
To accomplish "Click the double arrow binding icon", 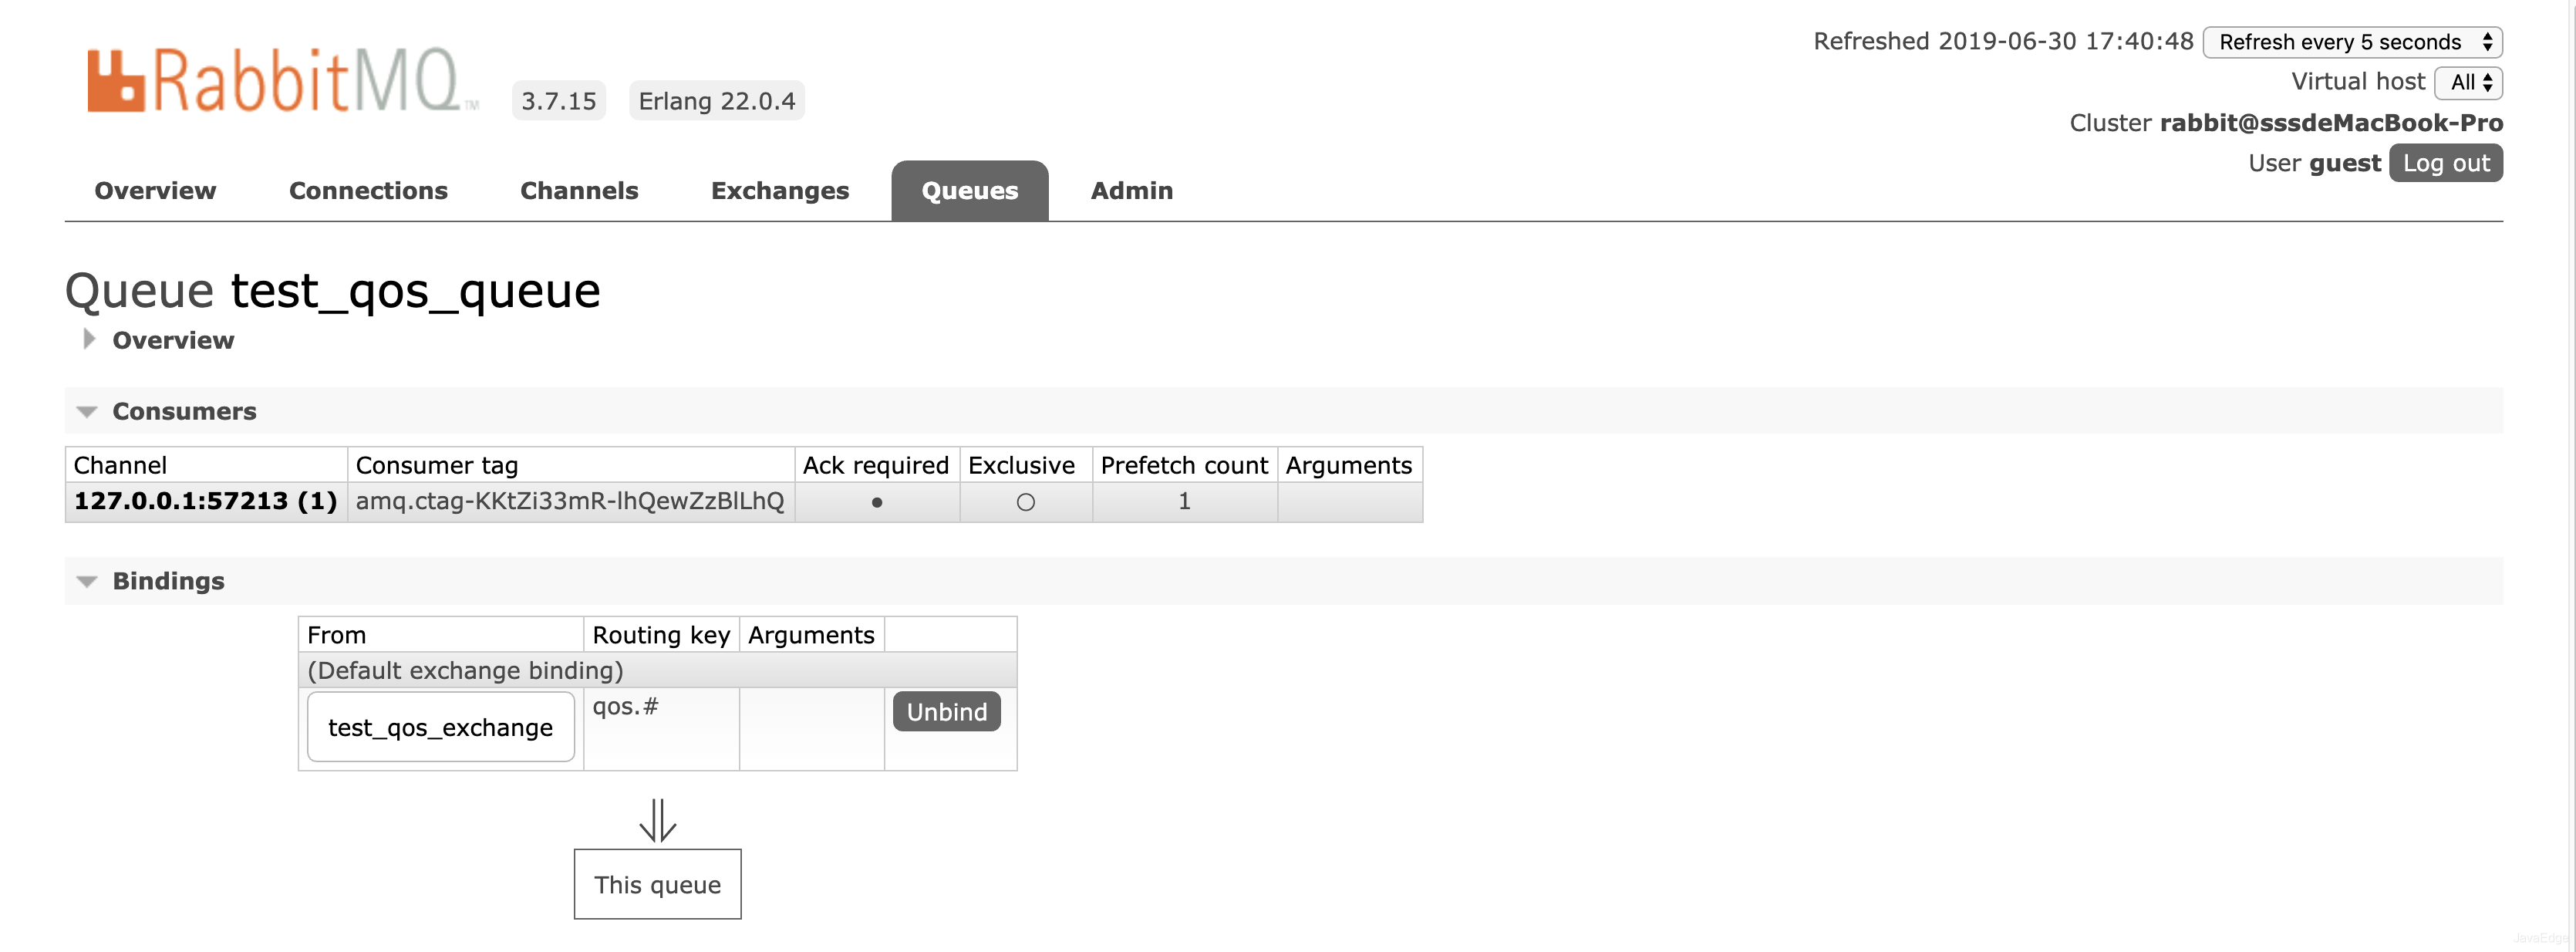I will coord(657,820).
